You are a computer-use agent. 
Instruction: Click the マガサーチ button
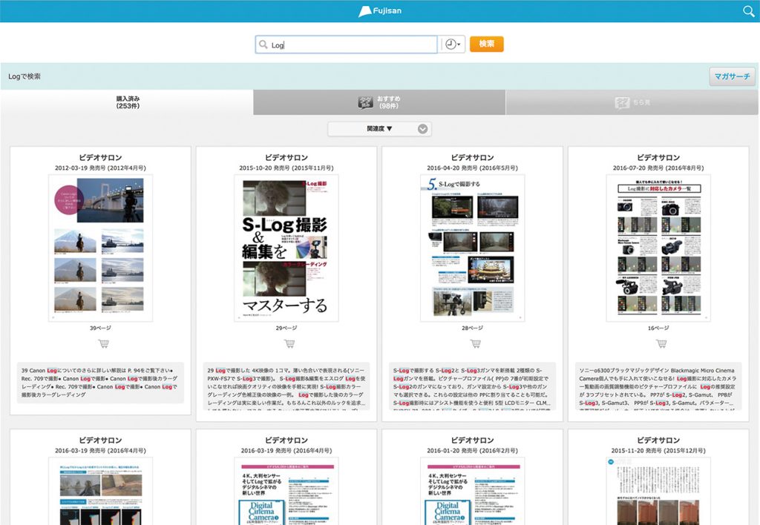click(x=733, y=76)
